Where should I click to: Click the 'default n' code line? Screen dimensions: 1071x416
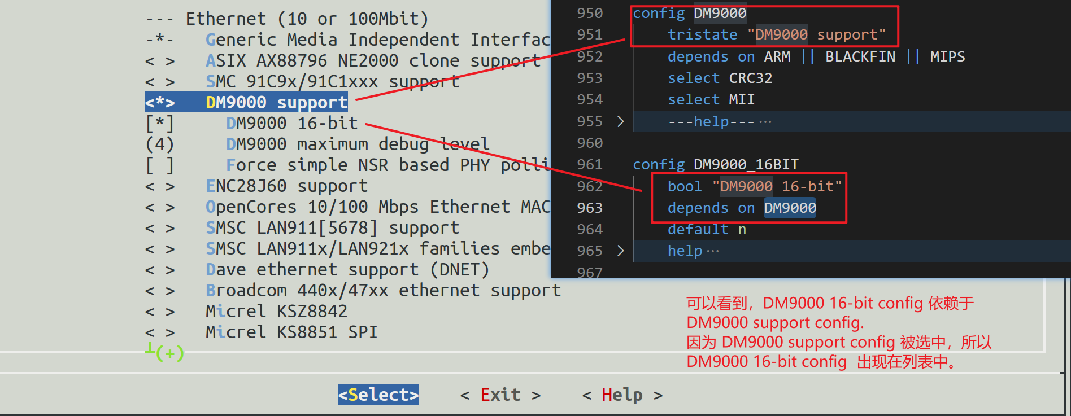[707, 230]
